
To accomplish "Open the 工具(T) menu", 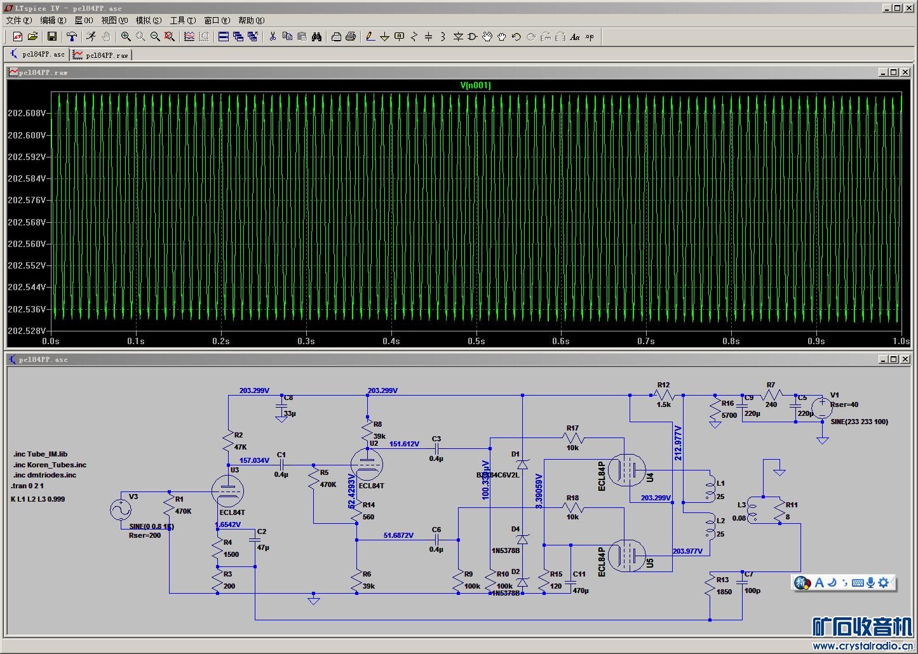I will click(x=183, y=20).
